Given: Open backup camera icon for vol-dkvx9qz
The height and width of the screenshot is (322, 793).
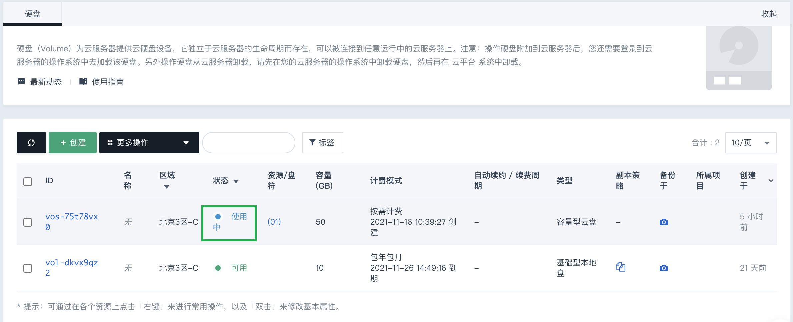Looking at the screenshot, I should 664,268.
